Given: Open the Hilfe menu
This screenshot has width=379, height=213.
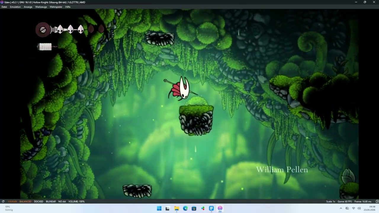Looking at the screenshot, I should (68, 7).
